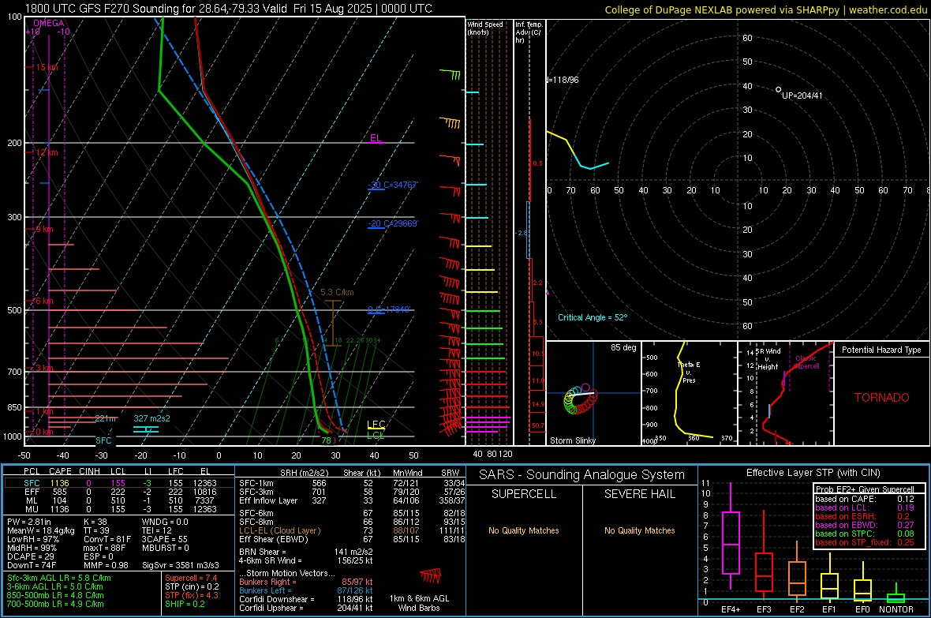Click the SARS - Sounding Analogue System title
The width and height of the screenshot is (931, 618).
point(582,475)
